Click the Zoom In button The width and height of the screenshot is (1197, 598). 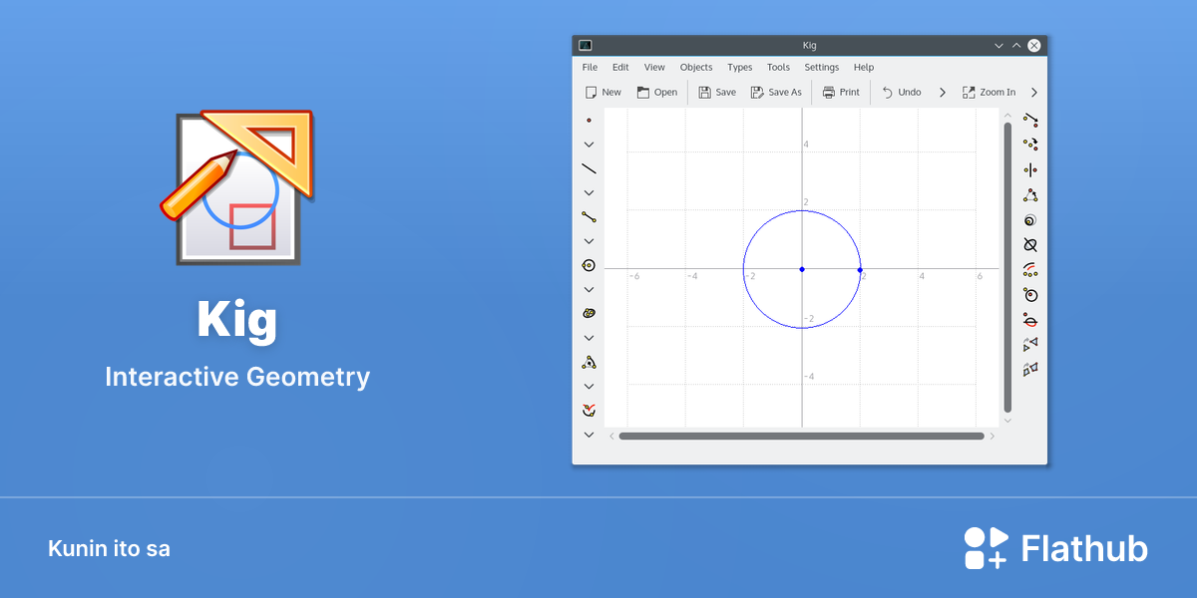989,93
